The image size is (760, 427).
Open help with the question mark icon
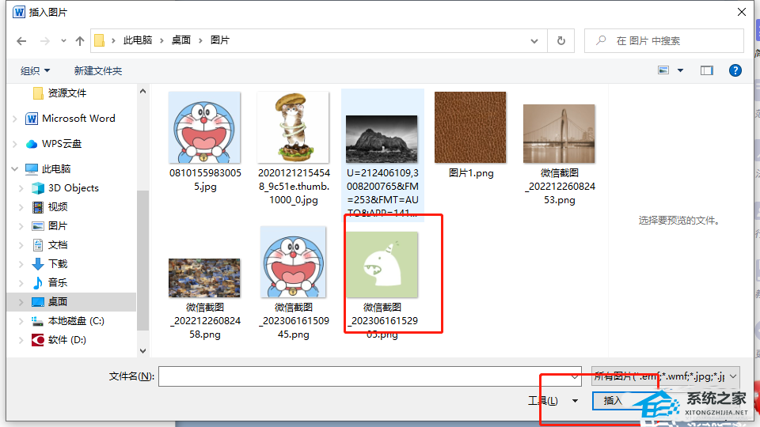pyautogui.click(x=735, y=70)
